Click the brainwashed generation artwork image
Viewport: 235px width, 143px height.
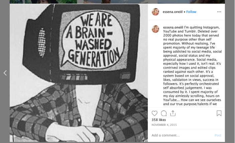(x=79, y=73)
